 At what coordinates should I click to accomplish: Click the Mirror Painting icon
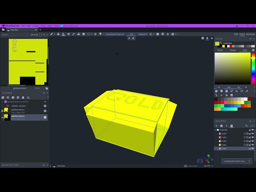point(151,34)
